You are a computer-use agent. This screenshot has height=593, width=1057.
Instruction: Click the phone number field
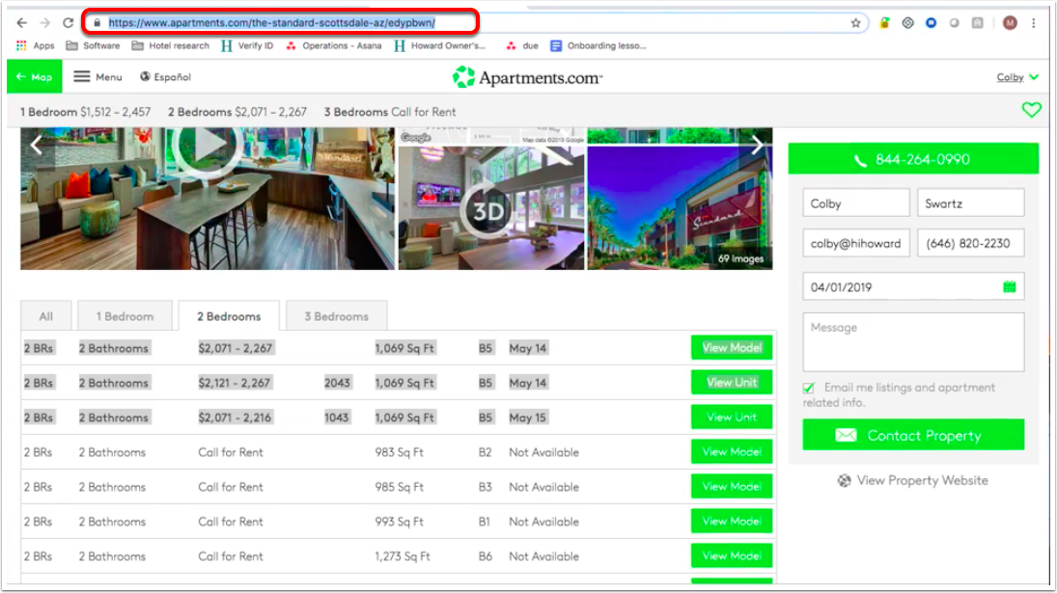click(971, 243)
